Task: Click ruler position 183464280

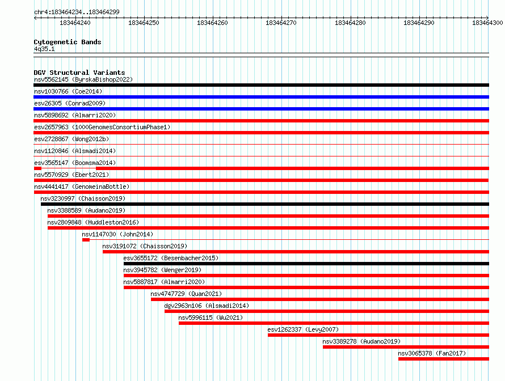Action: (x=350, y=23)
